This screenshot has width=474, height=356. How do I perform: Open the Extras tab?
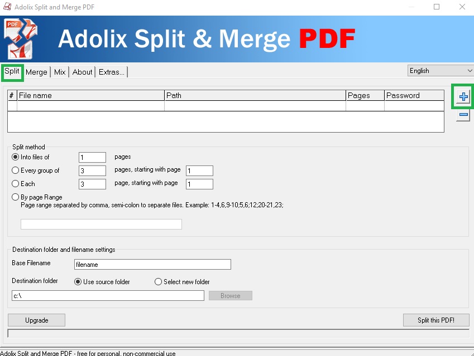(111, 72)
